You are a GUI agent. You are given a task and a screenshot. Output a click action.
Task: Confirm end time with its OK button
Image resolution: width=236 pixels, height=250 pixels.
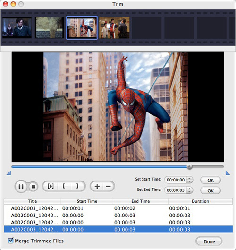(x=211, y=190)
